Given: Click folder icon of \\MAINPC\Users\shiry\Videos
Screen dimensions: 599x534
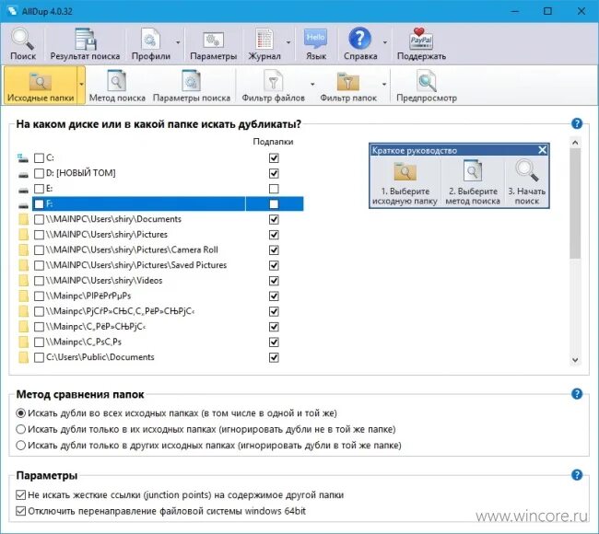Looking at the screenshot, I should [x=24, y=281].
